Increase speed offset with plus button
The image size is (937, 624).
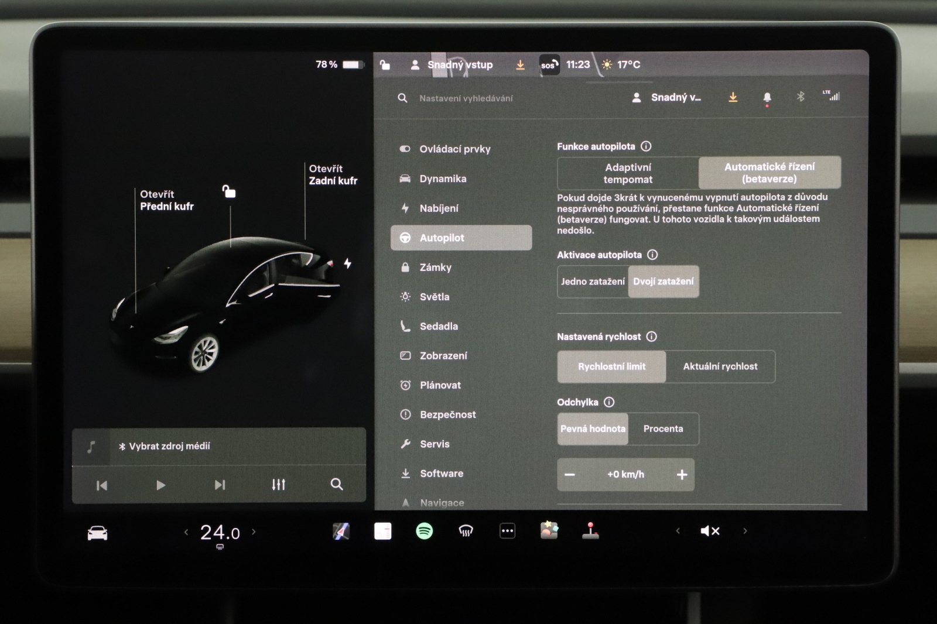[682, 475]
